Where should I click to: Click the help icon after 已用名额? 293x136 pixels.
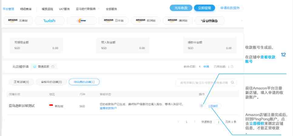pos(232,66)
